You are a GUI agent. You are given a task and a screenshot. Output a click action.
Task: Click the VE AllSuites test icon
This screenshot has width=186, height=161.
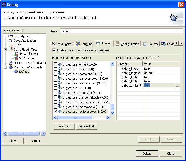[x=16, y=58]
